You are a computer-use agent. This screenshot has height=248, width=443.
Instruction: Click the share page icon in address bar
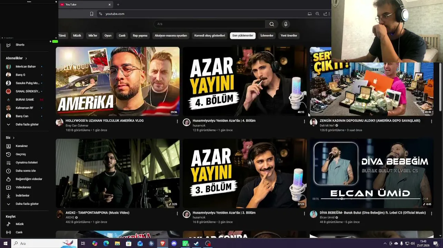click(x=325, y=14)
